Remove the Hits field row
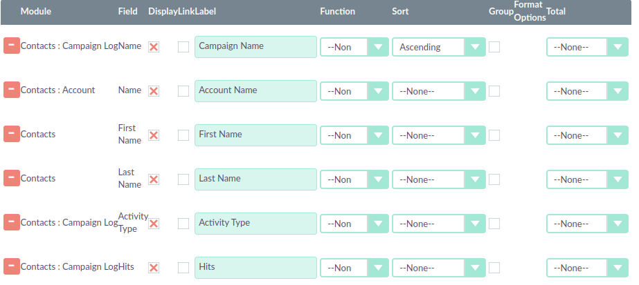This screenshot has width=639, height=285. (x=12, y=266)
